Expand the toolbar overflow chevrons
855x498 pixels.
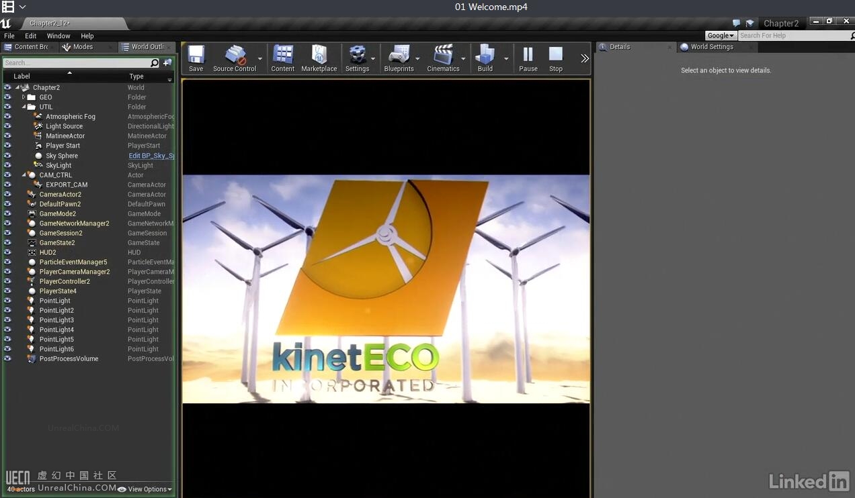pyautogui.click(x=585, y=58)
